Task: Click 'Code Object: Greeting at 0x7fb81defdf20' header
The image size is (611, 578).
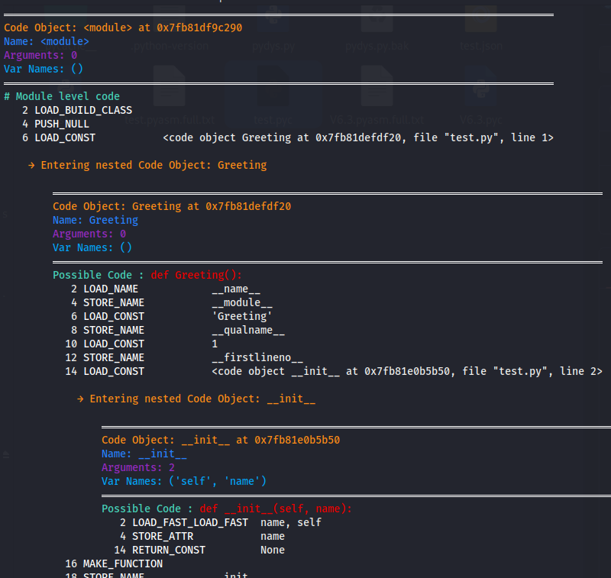Action: (172, 206)
